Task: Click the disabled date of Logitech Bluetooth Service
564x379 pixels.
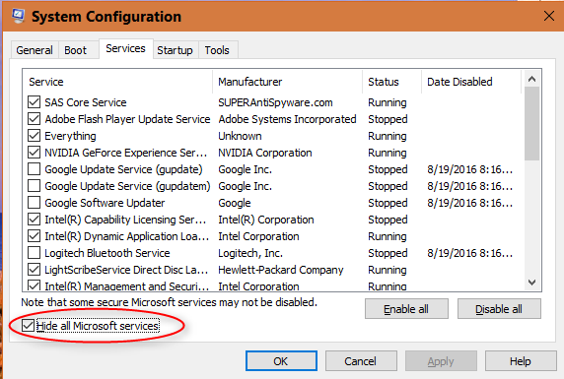Action: pos(469,253)
